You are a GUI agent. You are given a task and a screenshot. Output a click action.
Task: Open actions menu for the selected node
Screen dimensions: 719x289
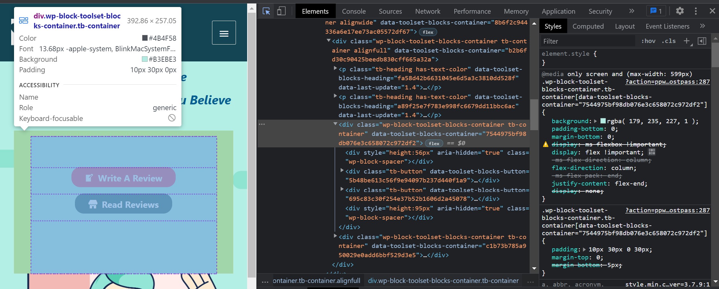pos(262,124)
